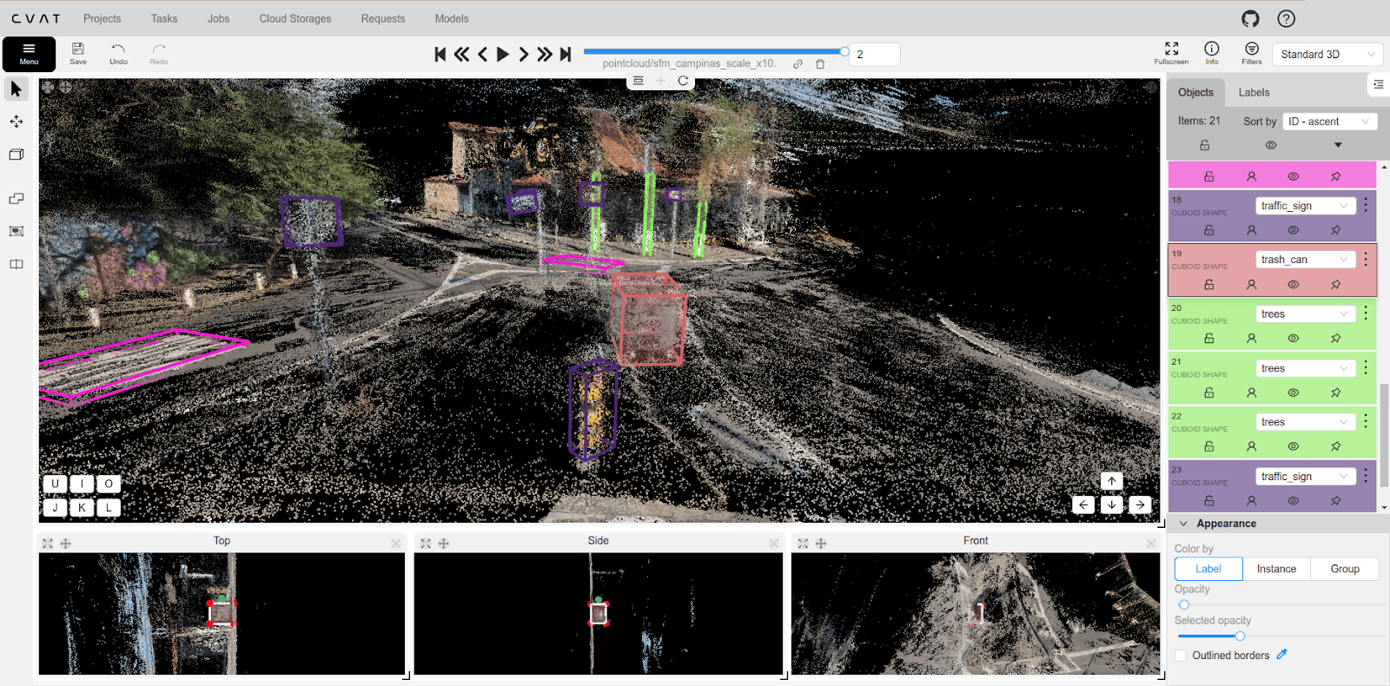Open the GitHub repository icon
Screen dimensions: 1390x686
coord(1250,18)
